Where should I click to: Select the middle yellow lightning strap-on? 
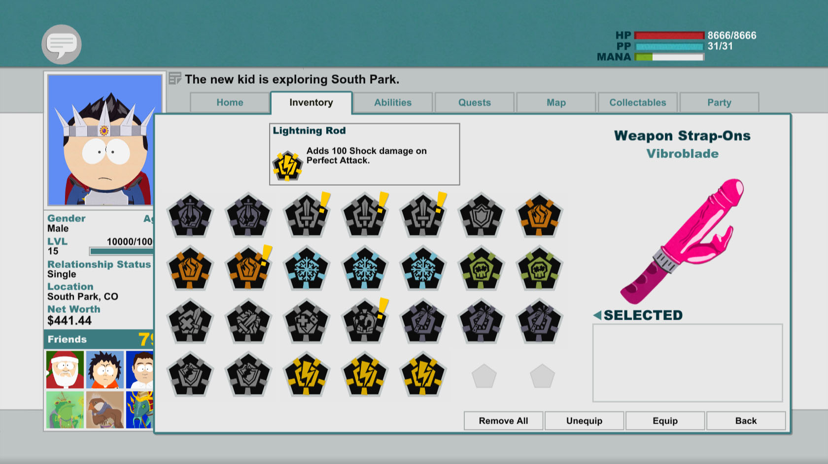365,375
